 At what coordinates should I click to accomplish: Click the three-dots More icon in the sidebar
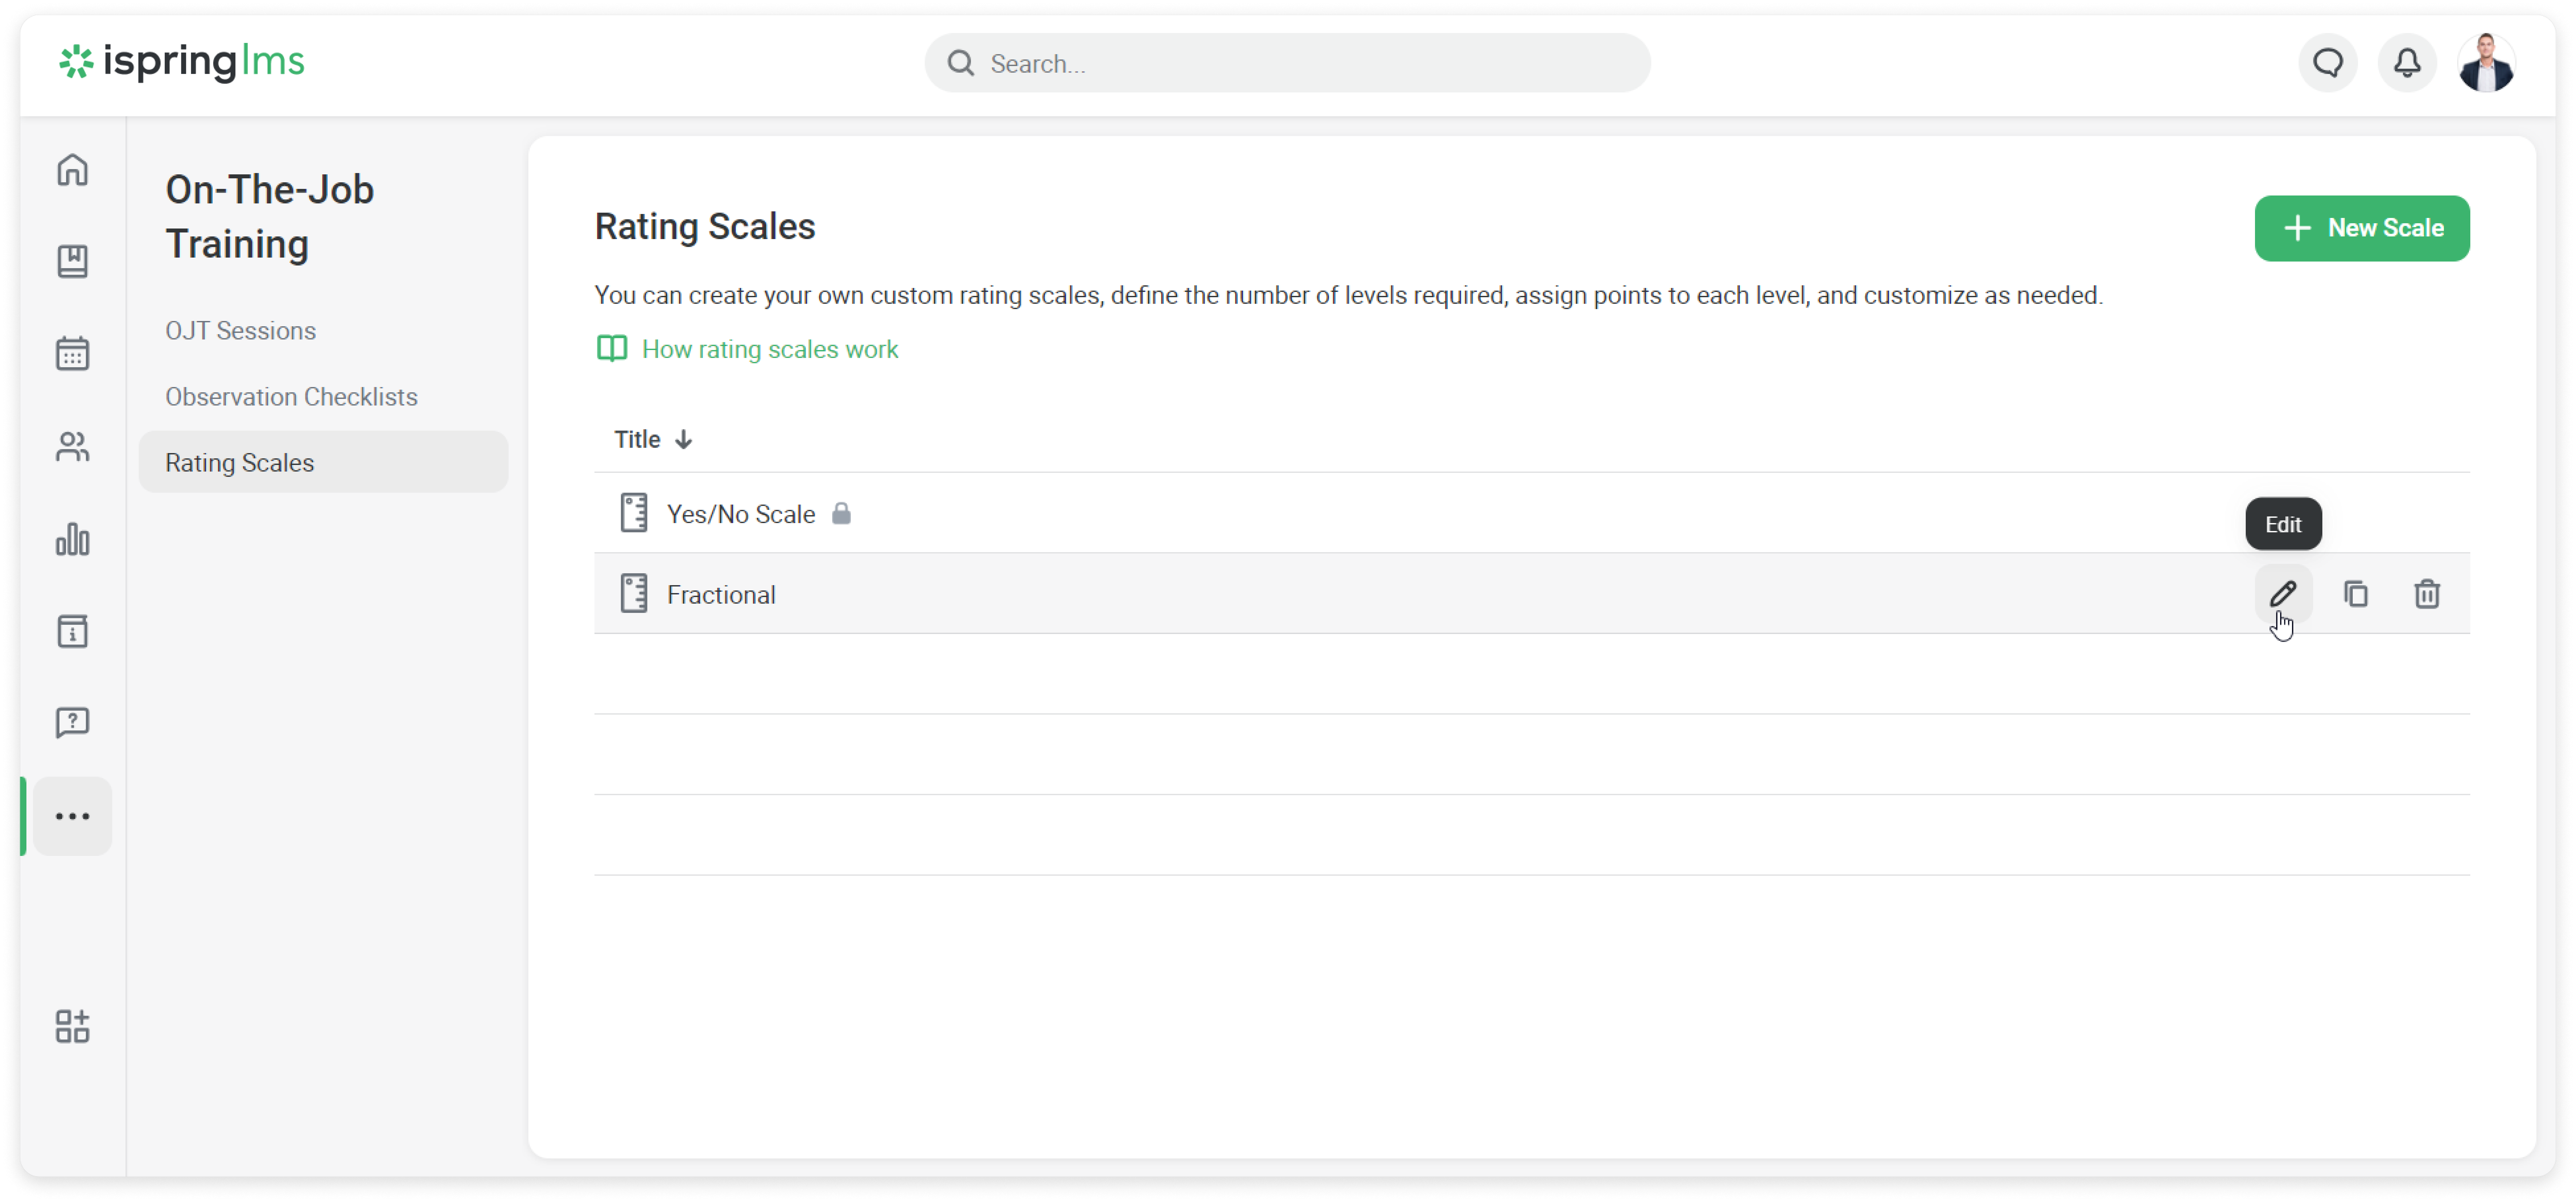click(72, 816)
